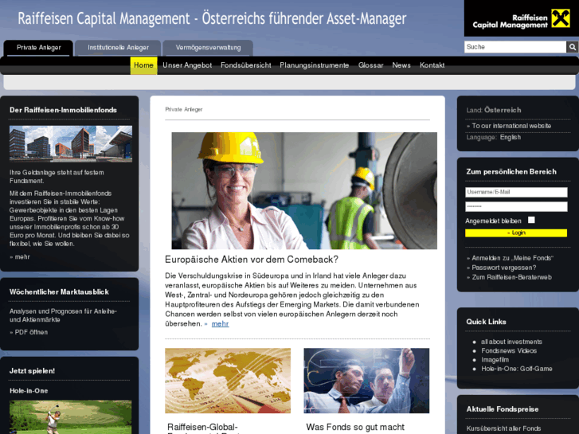Focus the password field

516,206
